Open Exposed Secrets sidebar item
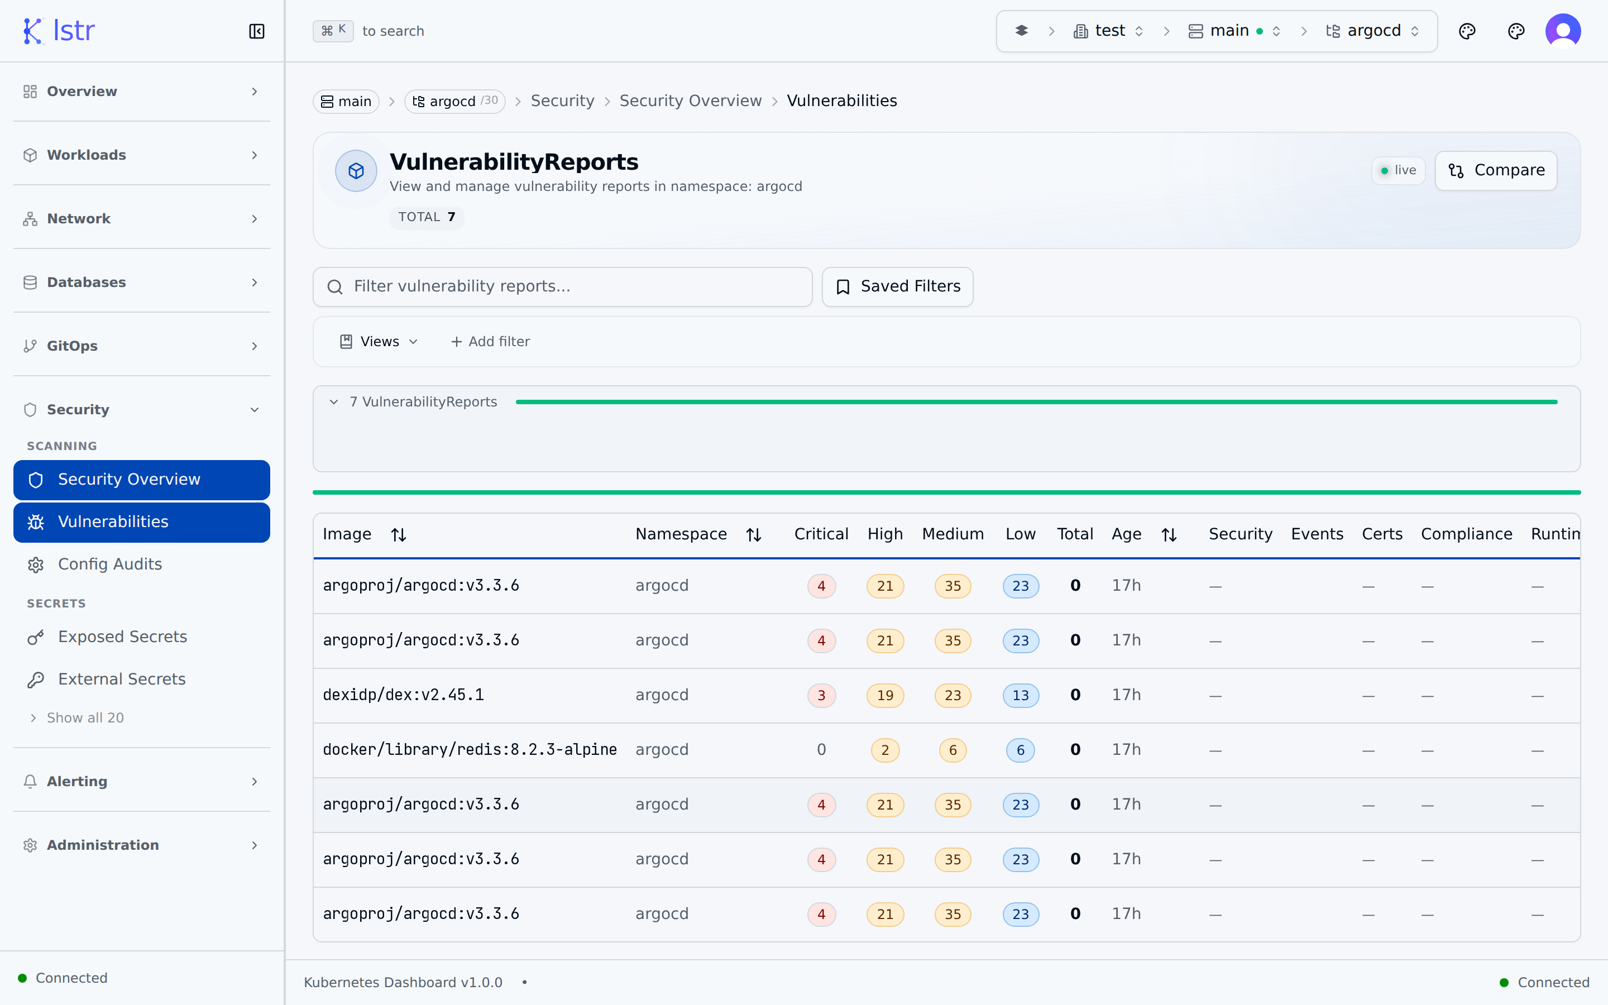1608x1005 pixels. tap(122, 636)
